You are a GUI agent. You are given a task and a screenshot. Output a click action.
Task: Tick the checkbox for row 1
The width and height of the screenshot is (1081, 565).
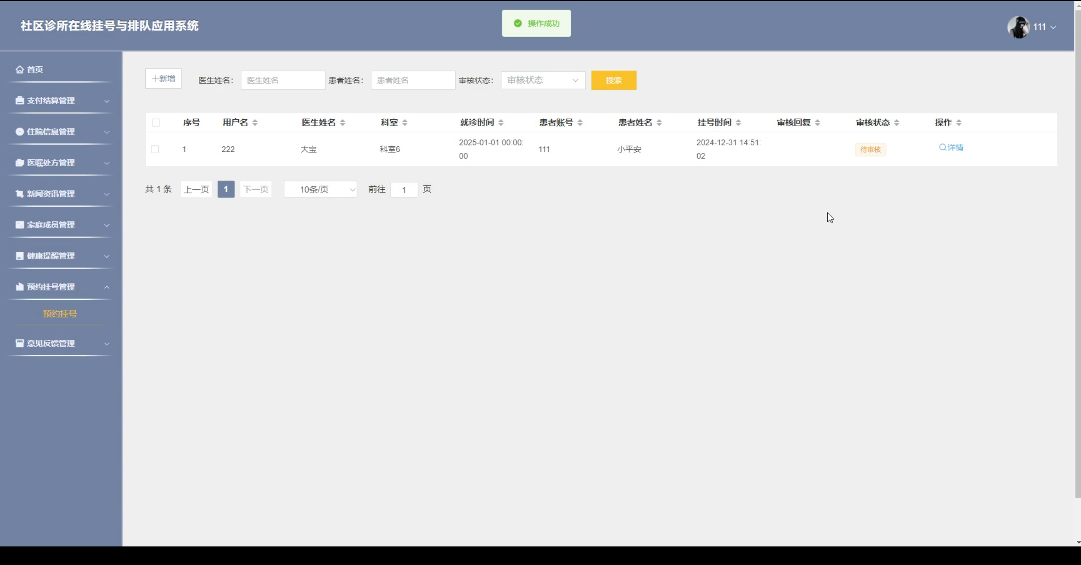(x=155, y=149)
